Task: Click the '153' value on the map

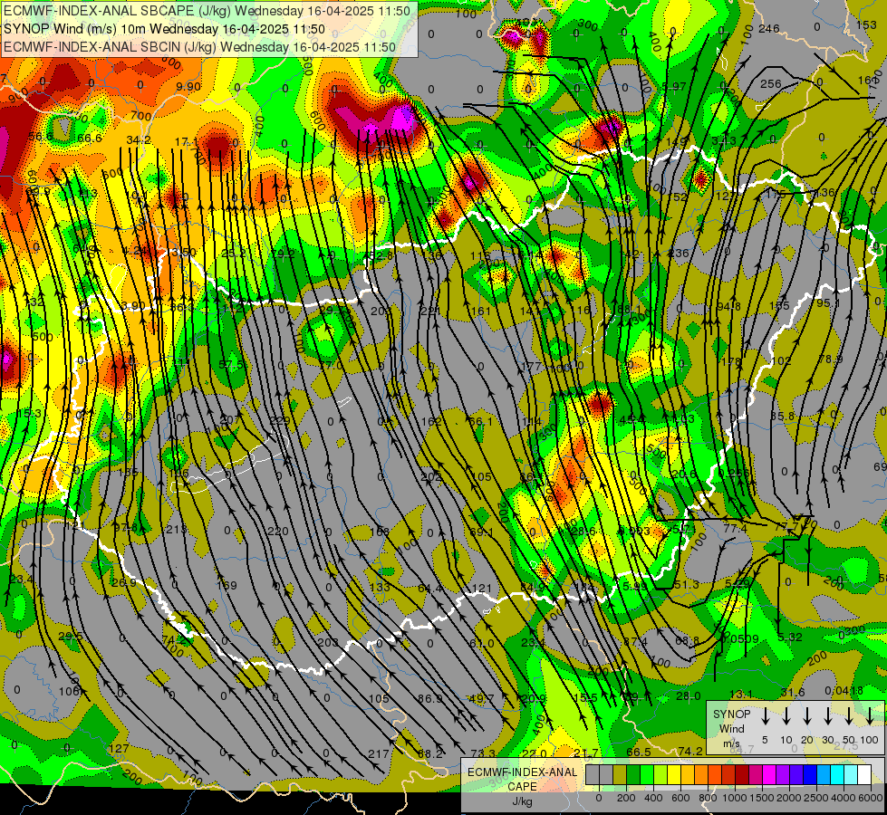Action: pos(866,24)
